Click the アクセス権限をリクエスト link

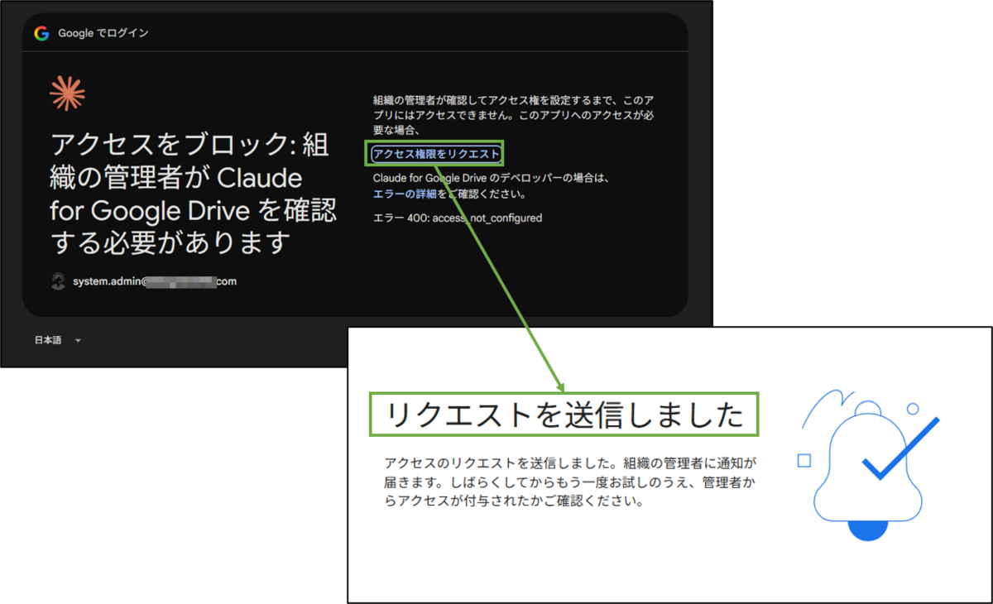pyautogui.click(x=436, y=154)
